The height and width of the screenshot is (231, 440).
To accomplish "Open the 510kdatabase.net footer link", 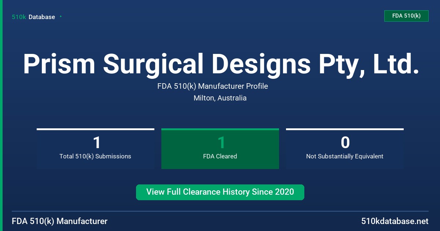I will (395, 221).
